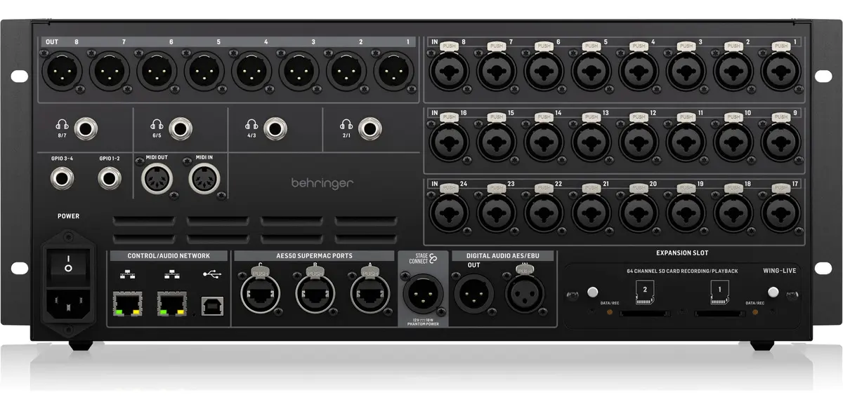Select the input 17 combo jack

tap(780, 213)
